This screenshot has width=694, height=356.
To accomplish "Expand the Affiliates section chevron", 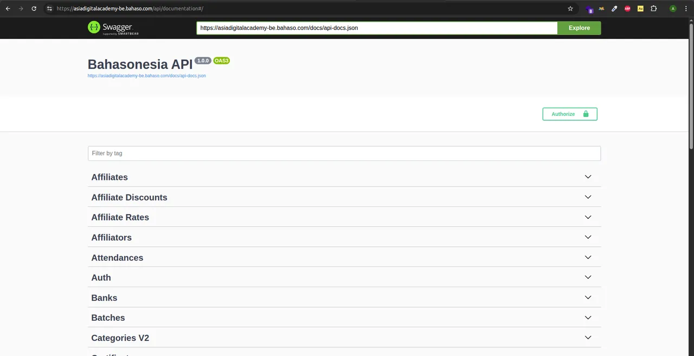I will [588, 177].
